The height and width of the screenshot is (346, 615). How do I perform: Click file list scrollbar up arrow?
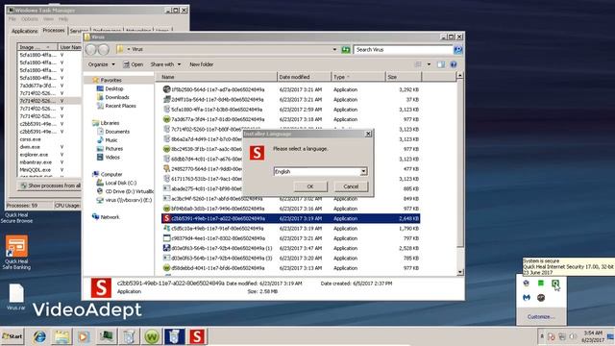coord(460,75)
